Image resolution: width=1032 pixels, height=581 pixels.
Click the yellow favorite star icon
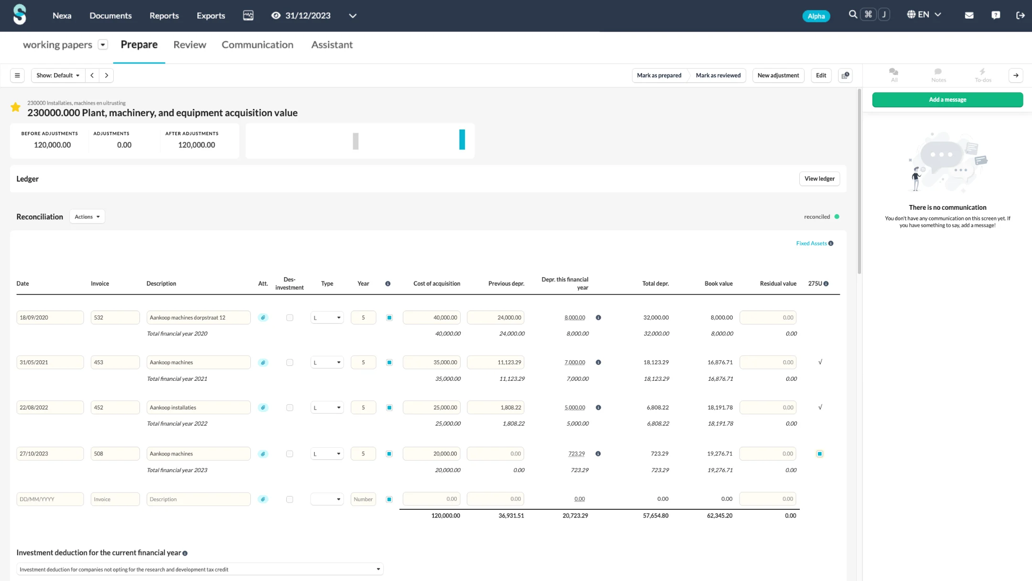point(15,108)
